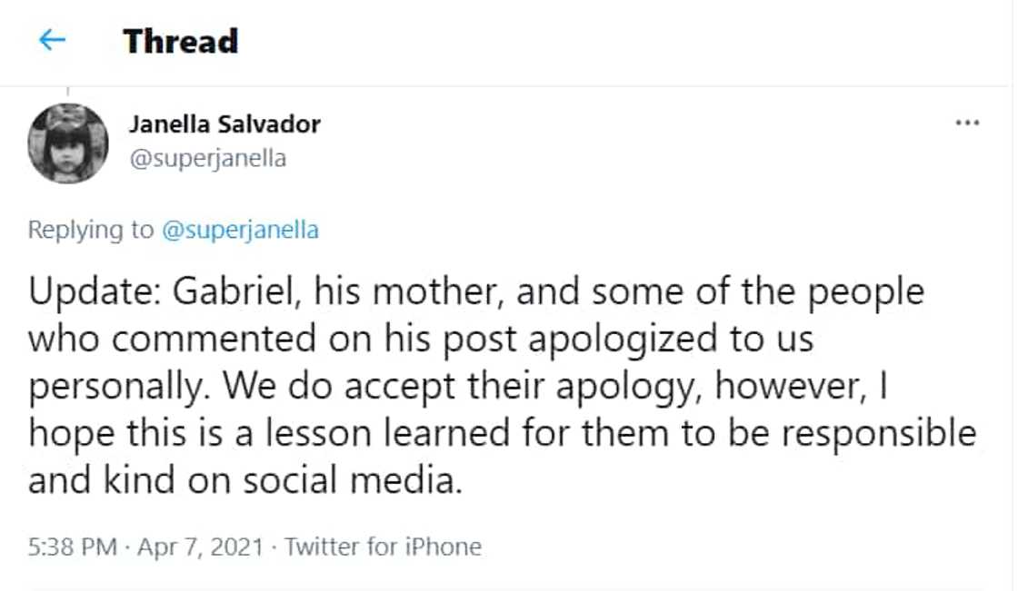Open the 5:38 PM timestamp
1018x591 pixels.
[73, 547]
